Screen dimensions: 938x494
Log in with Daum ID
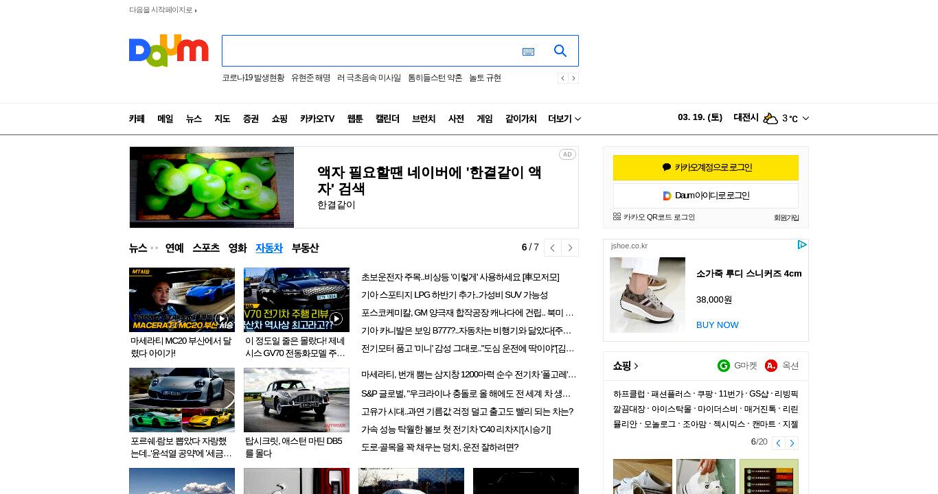point(706,196)
